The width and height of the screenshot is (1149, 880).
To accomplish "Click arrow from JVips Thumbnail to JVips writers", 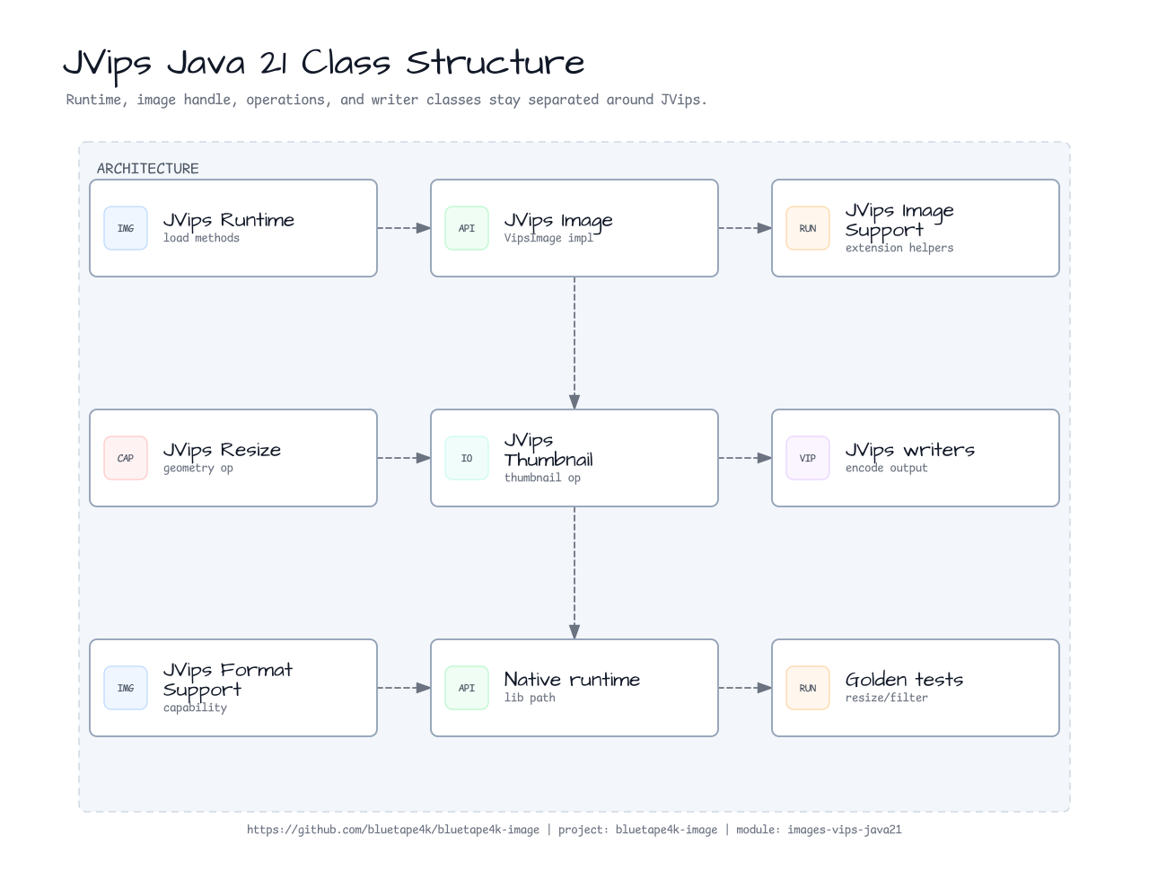I will pyautogui.click(x=745, y=458).
